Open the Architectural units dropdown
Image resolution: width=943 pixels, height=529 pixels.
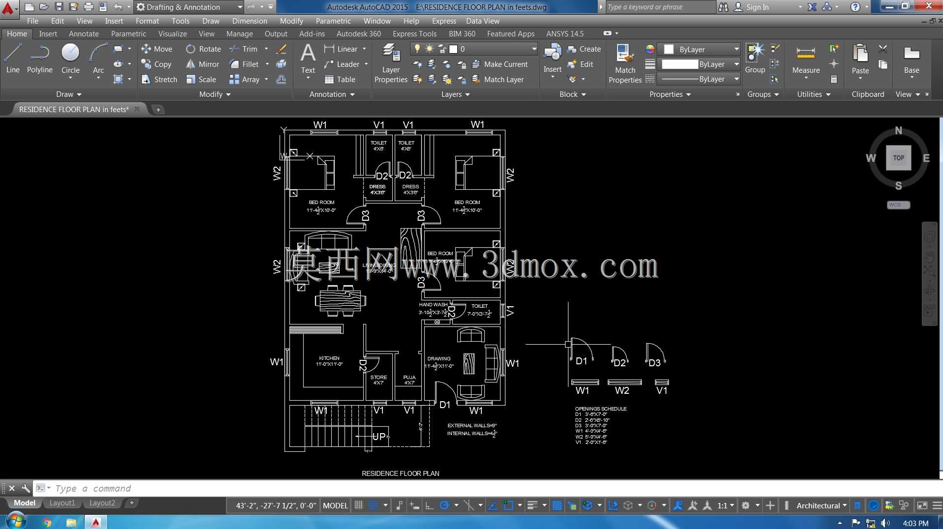click(821, 505)
